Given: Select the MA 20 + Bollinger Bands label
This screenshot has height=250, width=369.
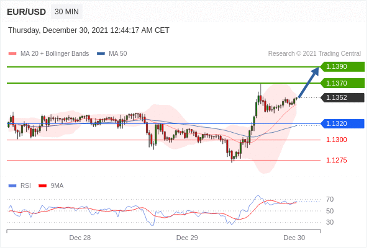Looking at the screenshot, I should [55, 53].
